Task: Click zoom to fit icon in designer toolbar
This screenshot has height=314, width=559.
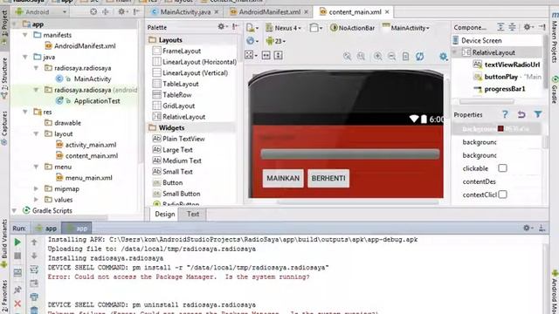Action: (347, 56)
